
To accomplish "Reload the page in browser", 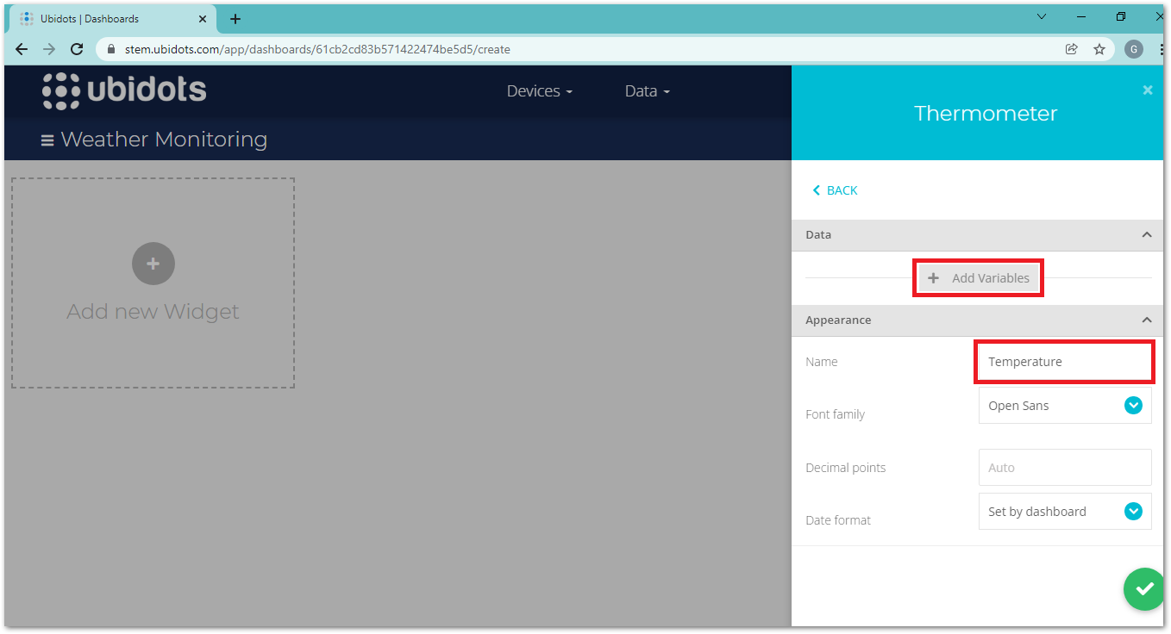I will (x=77, y=49).
